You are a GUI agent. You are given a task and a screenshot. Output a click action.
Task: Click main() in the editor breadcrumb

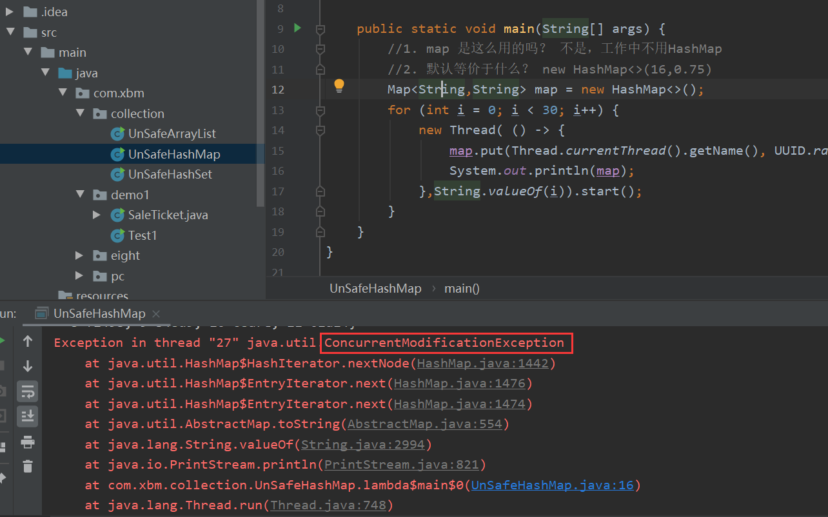(x=462, y=288)
